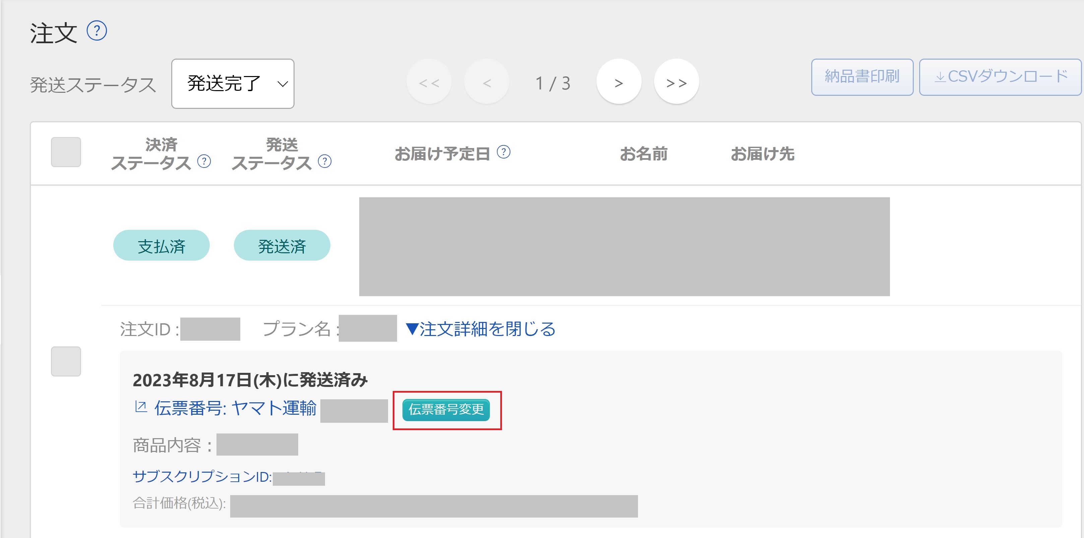The height and width of the screenshot is (538, 1084).
Task: Click the 発送ステータス filter label
Action: (x=93, y=85)
